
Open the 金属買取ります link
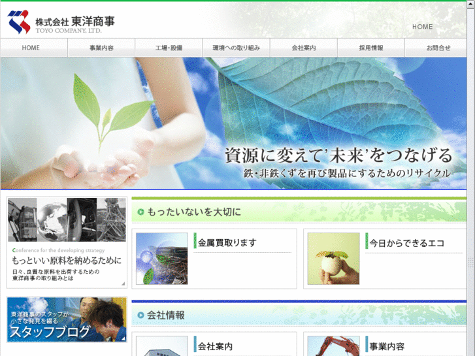(x=227, y=243)
